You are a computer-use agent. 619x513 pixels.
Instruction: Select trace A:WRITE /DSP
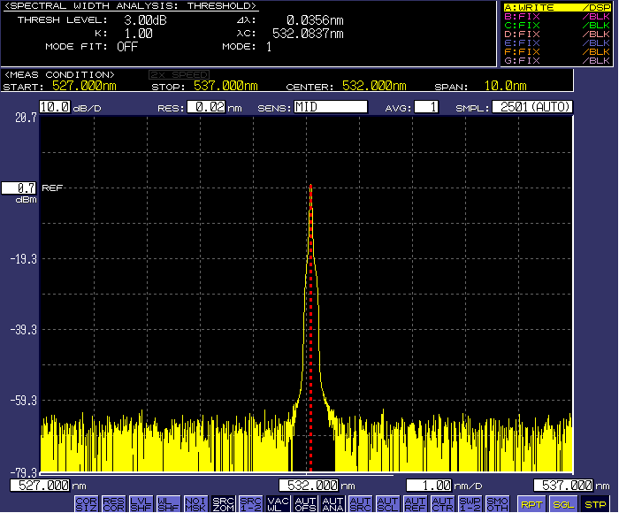click(x=556, y=7)
